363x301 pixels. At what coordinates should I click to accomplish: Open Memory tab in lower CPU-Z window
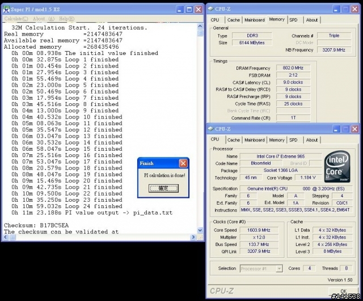click(x=277, y=140)
